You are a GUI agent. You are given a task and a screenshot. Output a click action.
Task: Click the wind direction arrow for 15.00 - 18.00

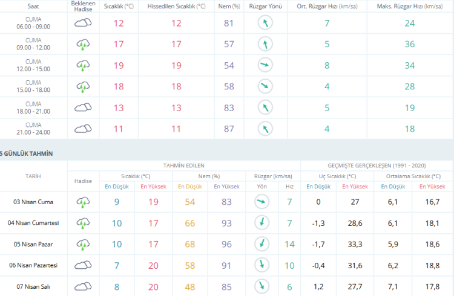pos(265,86)
